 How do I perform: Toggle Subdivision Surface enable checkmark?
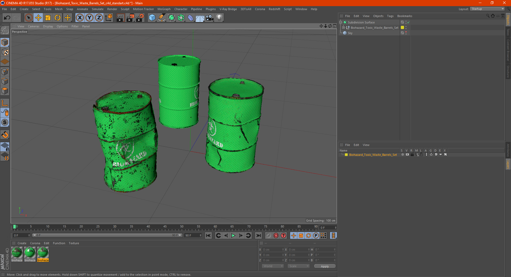(409, 22)
